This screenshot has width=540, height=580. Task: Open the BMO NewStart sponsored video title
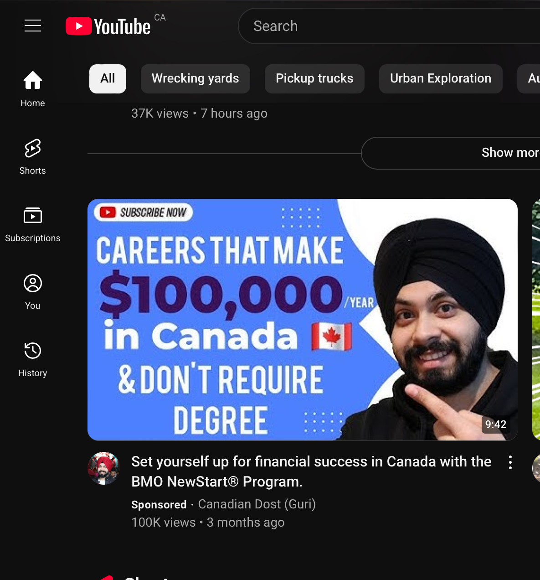[x=311, y=471]
